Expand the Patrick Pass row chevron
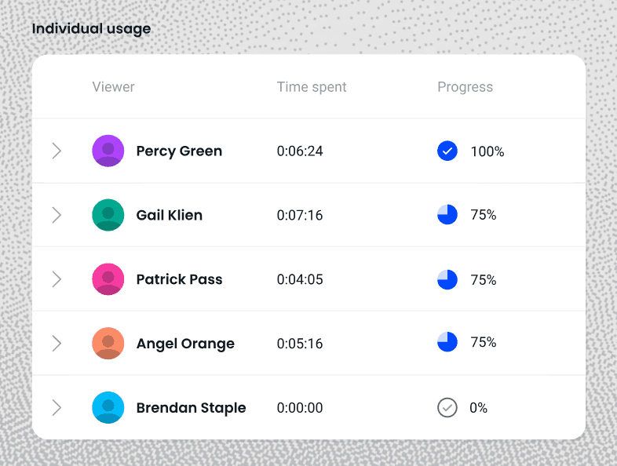The width and height of the screenshot is (617, 466). click(x=57, y=279)
